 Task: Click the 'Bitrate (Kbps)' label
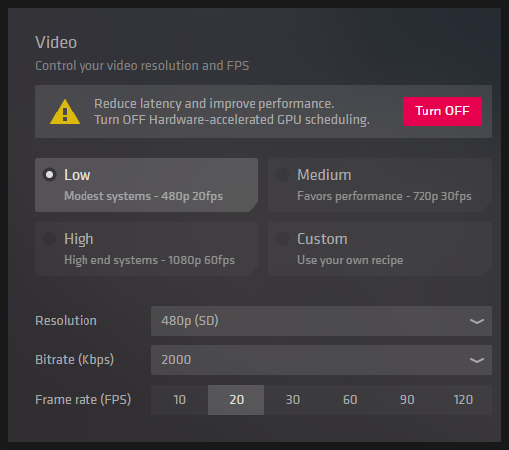coord(75,360)
